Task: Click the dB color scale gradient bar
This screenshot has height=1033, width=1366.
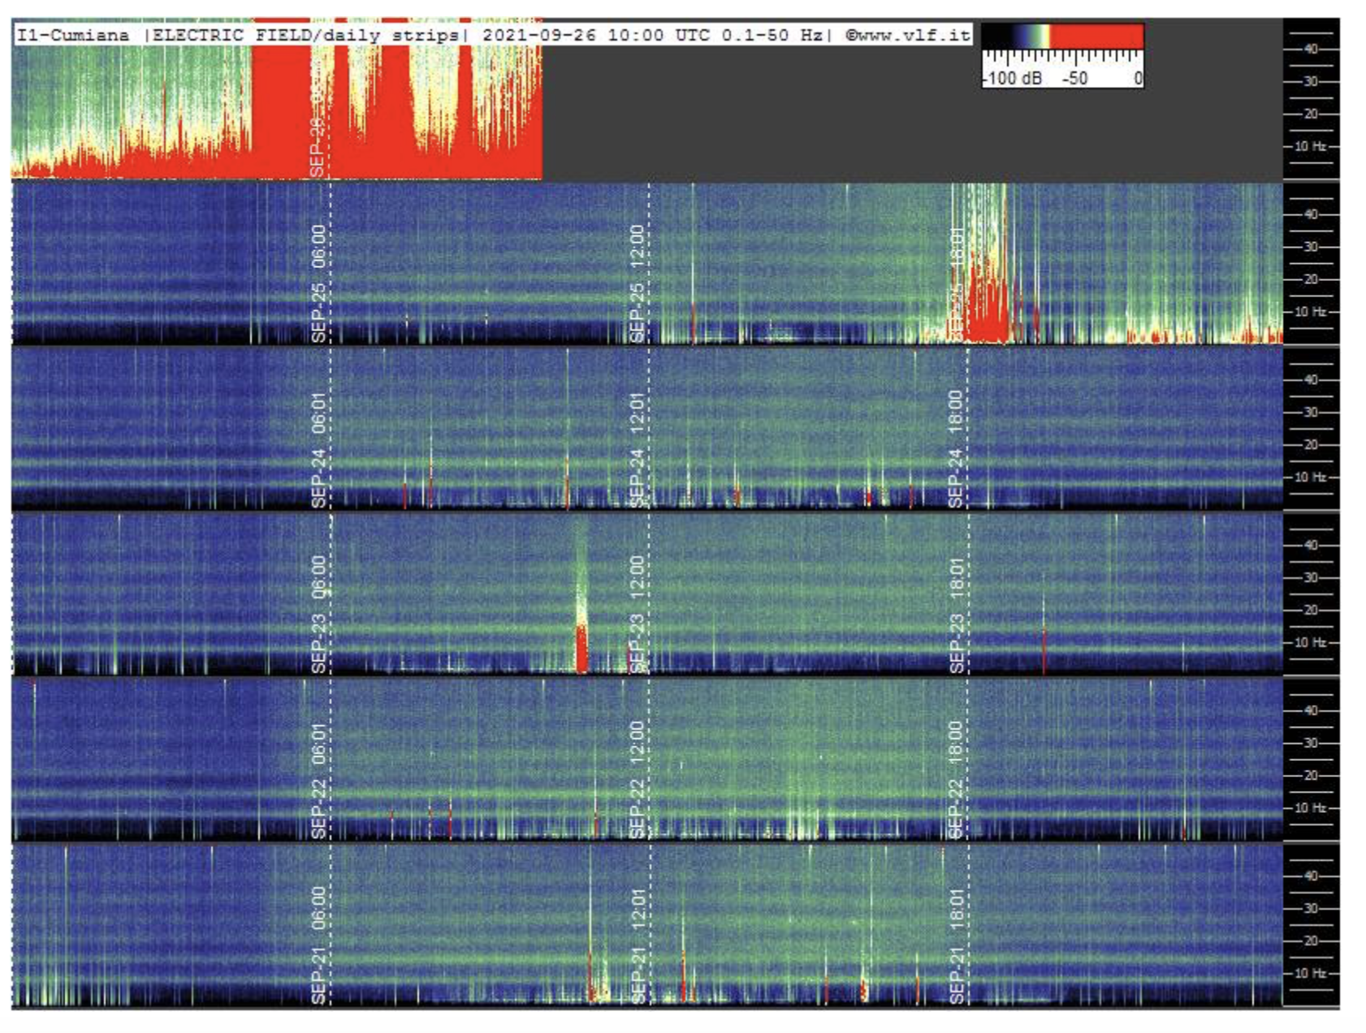Action: [1062, 36]
